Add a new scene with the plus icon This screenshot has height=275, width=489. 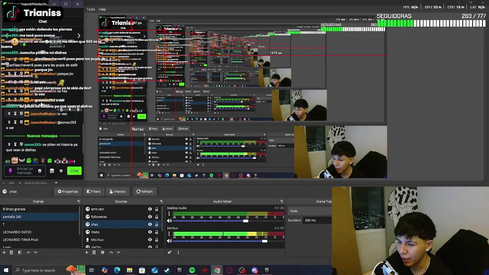[4, 252]
